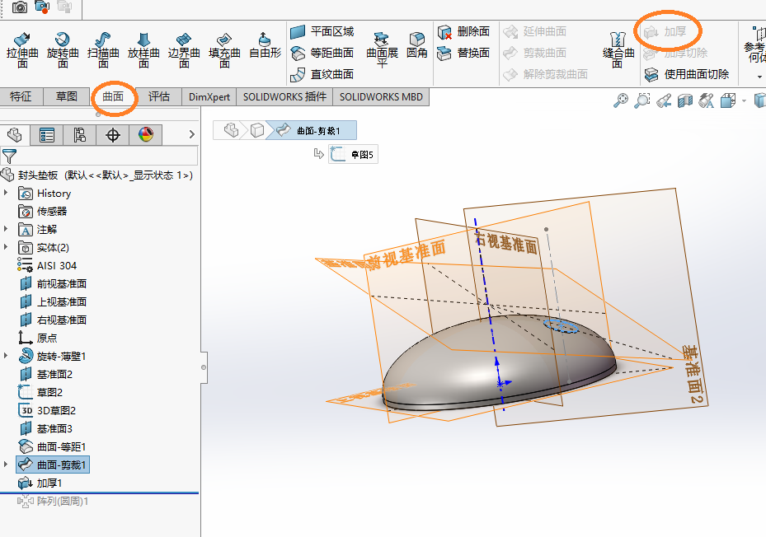Select the 拉伸曲面 (Extruded Surface) tool

pos(22,48)
